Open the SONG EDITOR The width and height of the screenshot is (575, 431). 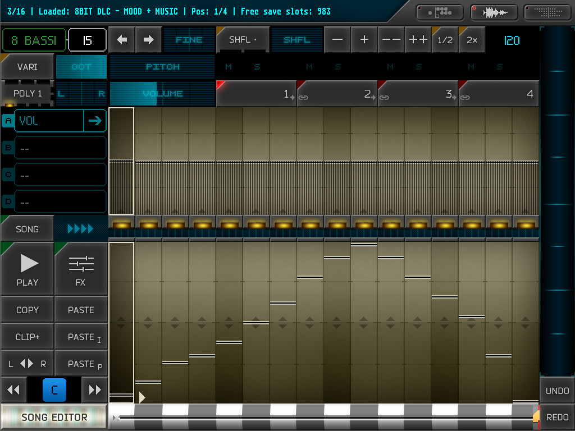pos(53,417)
